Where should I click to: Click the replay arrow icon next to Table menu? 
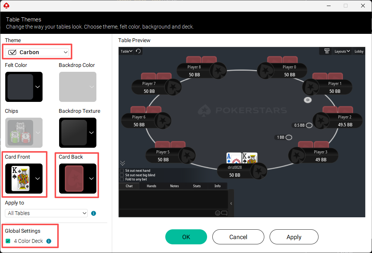coord(138,51)
